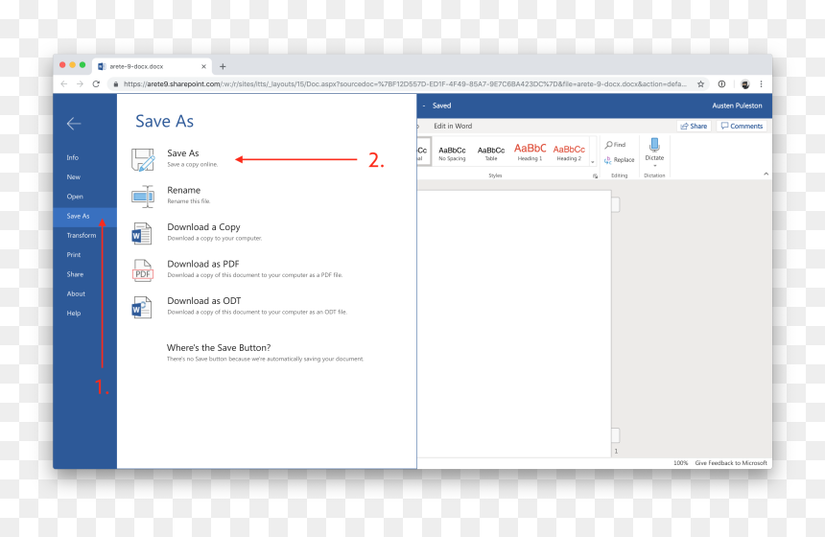Click the Share button in the ribbon
This screenshot has width=825, height=537.
(694, 127)
